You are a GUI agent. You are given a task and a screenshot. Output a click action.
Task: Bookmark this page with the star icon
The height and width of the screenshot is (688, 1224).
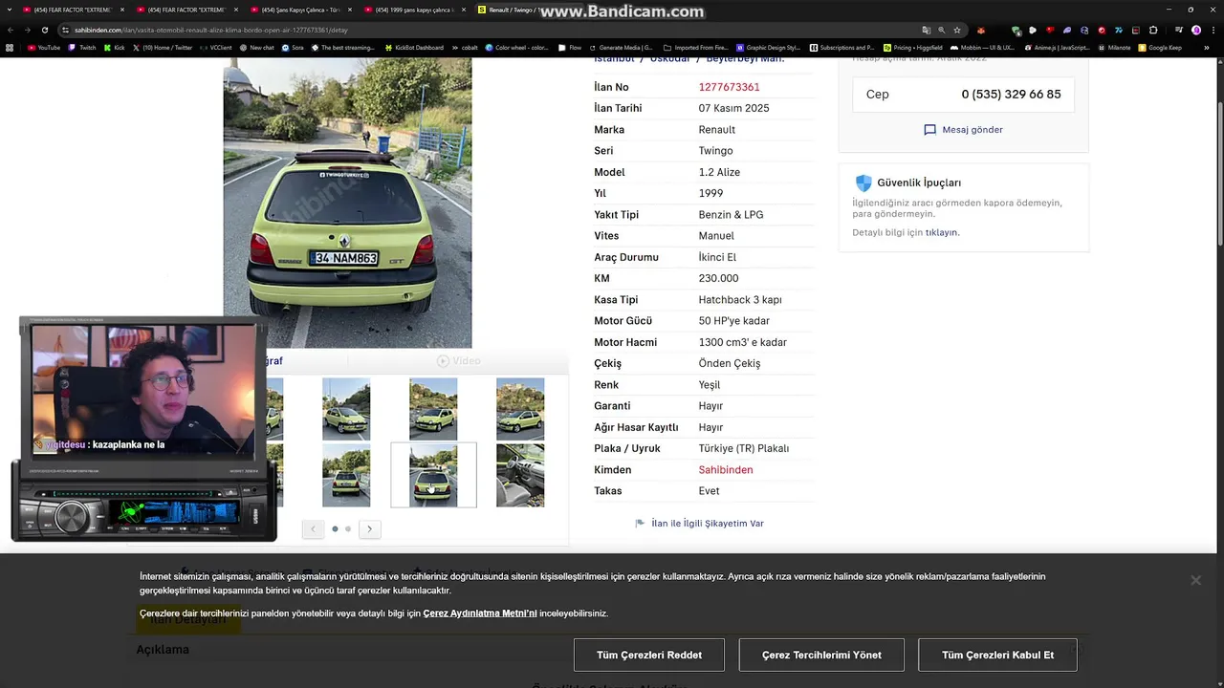[x=957, y=30]
